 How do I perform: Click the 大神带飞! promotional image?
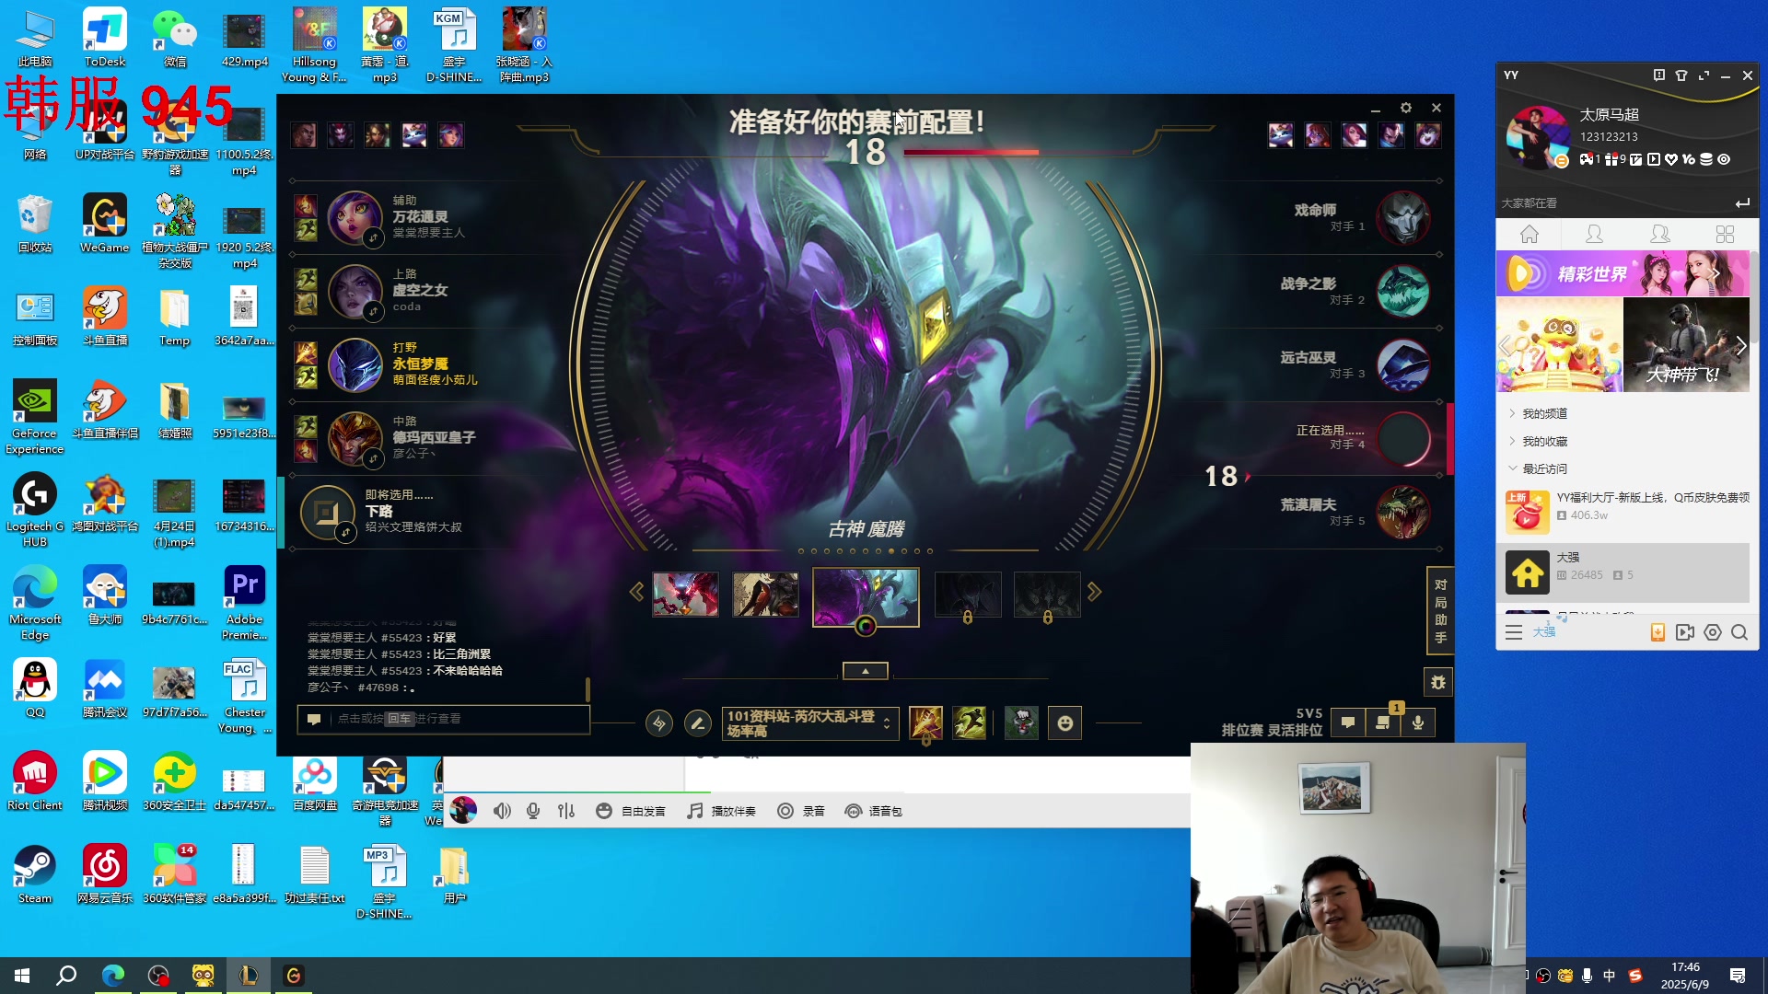[1686, 345]
